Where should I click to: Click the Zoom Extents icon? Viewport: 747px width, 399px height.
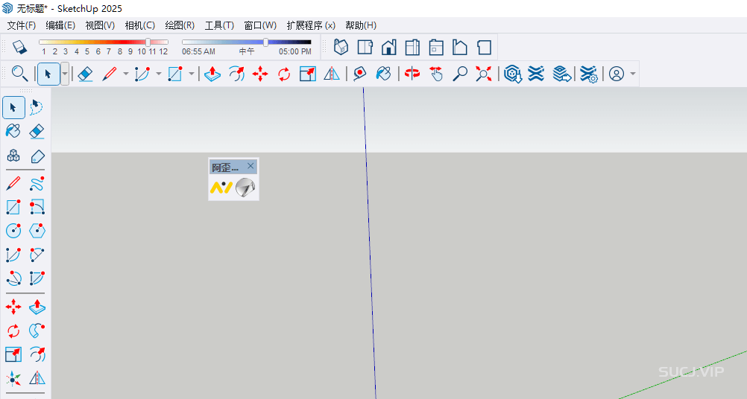click(484, 74)
